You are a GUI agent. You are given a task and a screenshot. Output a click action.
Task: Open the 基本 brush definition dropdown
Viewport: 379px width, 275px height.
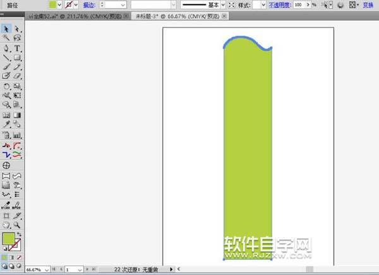(x=223, y=4)
